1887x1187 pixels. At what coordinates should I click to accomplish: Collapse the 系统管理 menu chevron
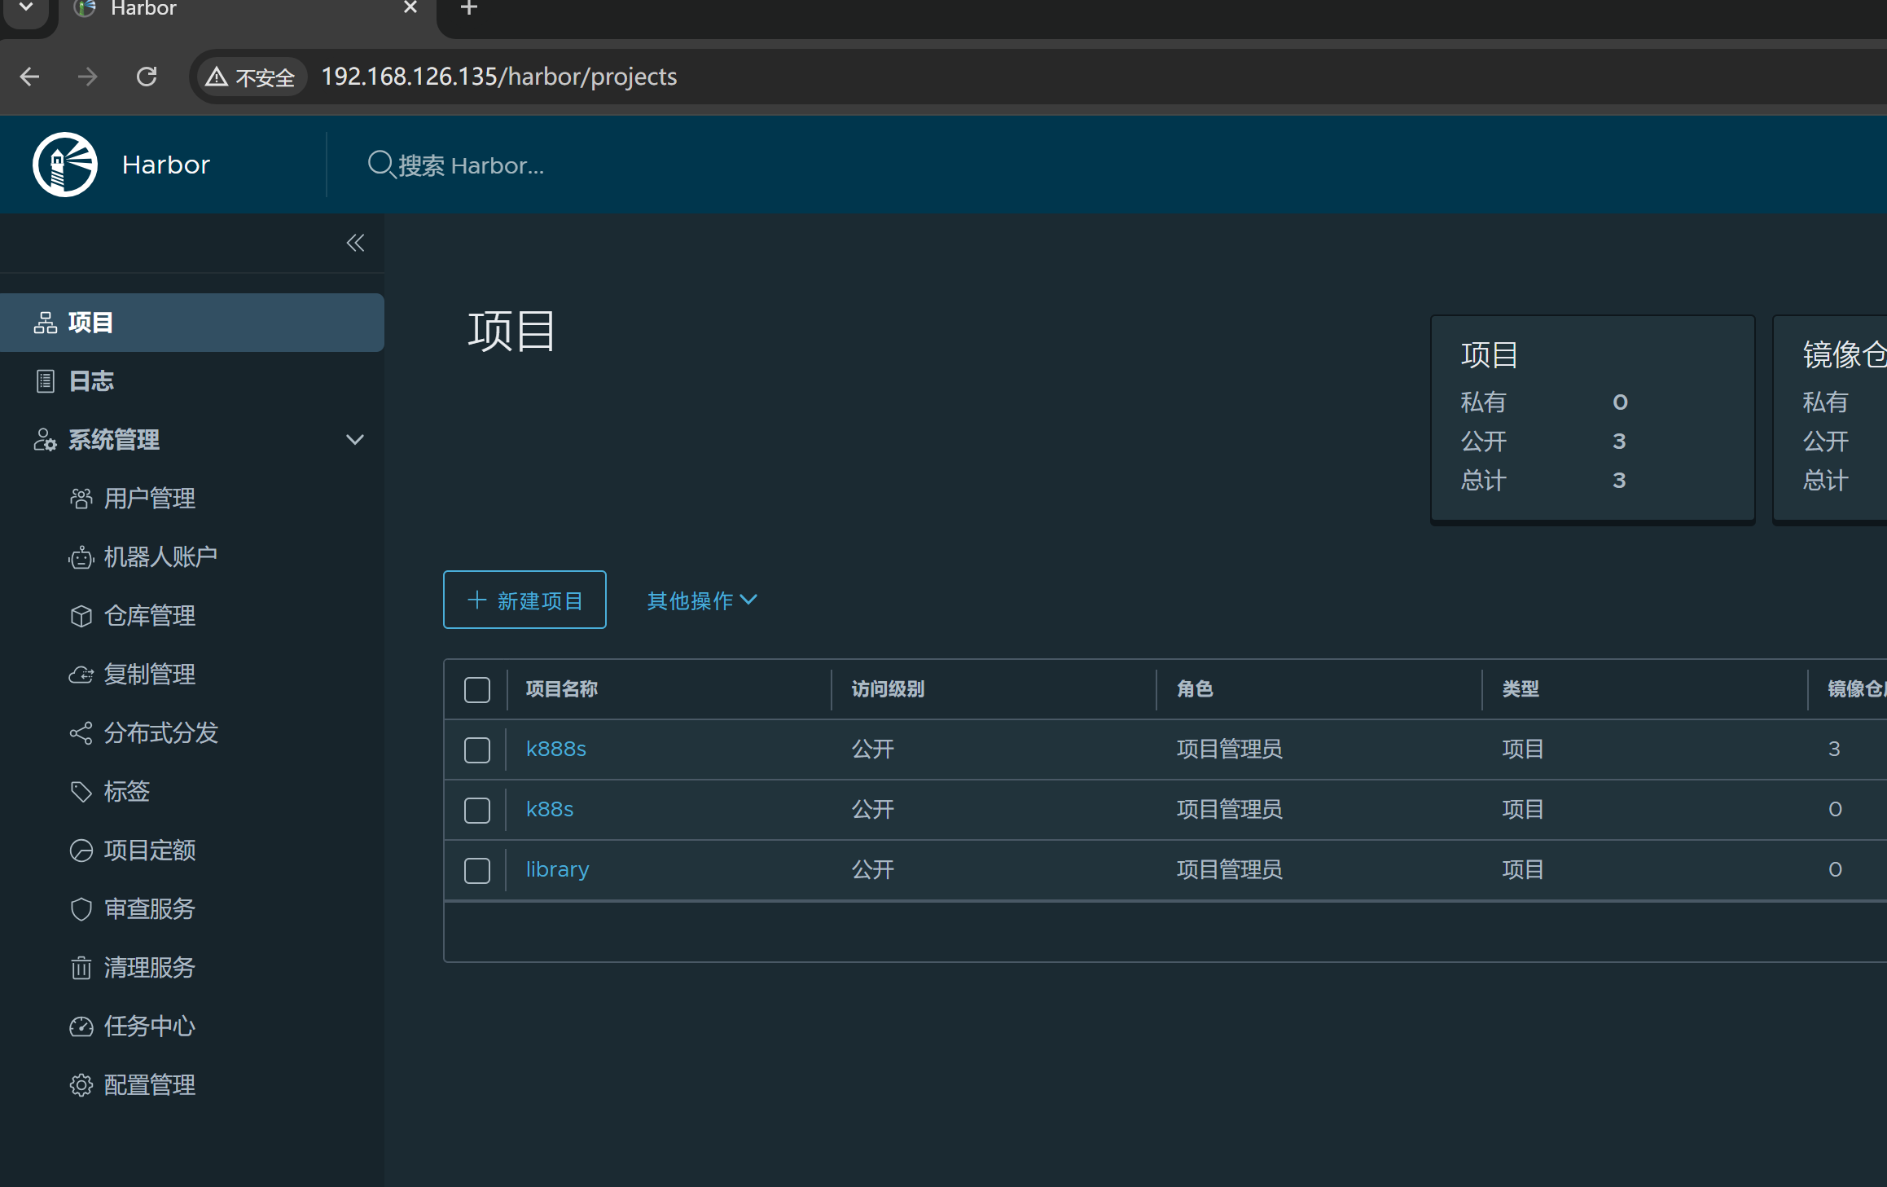(354, 440)
